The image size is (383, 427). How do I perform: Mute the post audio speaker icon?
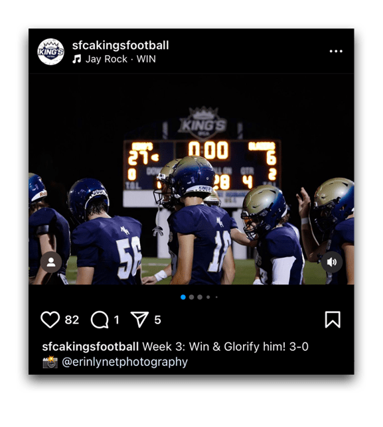pos(332,262)
